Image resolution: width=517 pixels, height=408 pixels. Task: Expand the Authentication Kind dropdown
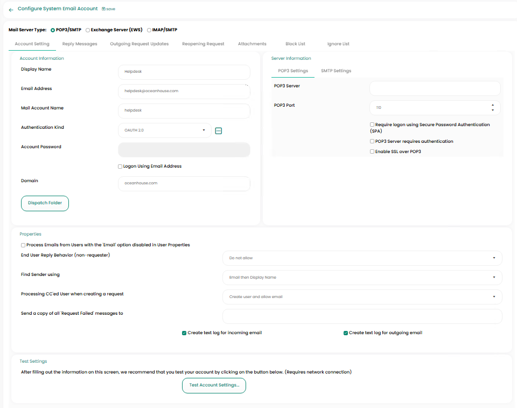click(164, 130)
